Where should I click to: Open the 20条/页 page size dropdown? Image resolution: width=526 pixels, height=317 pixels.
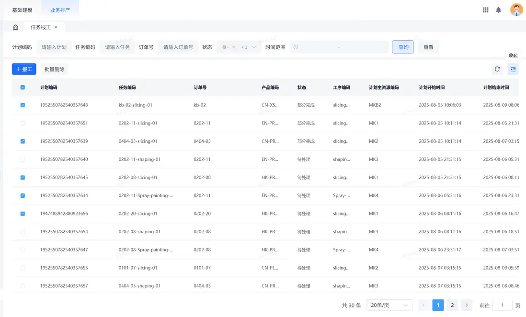[389, 305]
